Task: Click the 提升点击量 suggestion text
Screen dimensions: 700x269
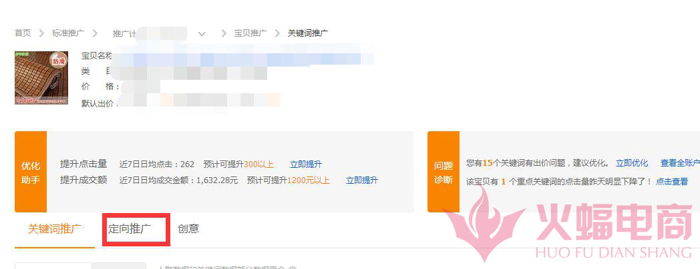Action: (84, 164)
